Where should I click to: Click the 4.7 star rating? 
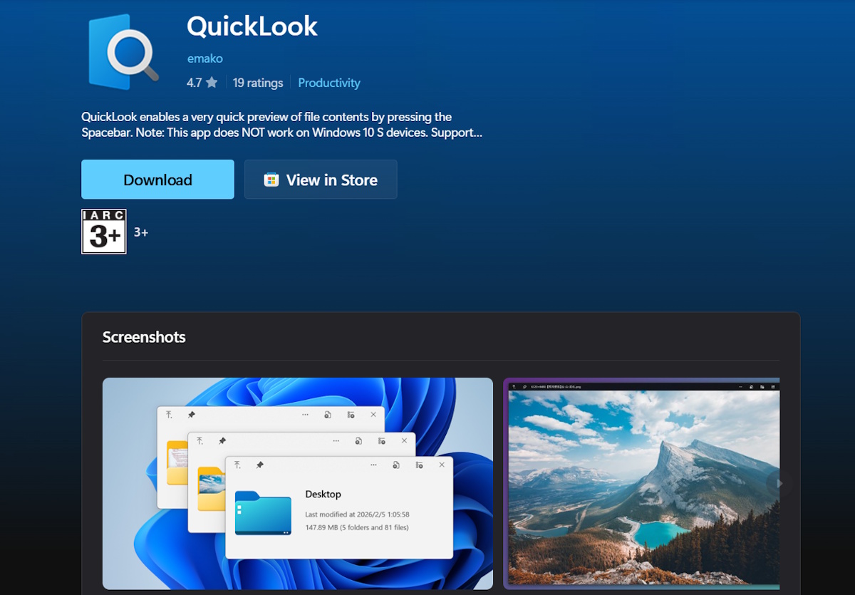(202, 83)
